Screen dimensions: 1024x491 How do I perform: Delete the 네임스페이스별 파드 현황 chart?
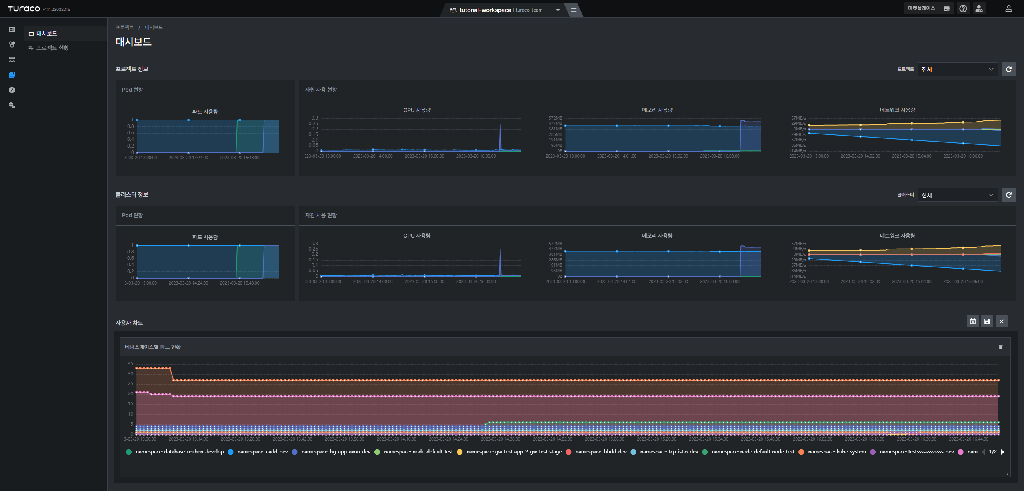click(1001, 347)
